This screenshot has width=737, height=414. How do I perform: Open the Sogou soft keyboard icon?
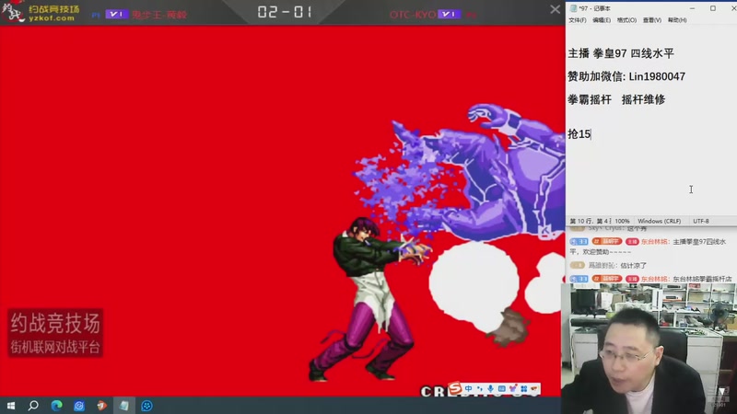click(501, 388)
